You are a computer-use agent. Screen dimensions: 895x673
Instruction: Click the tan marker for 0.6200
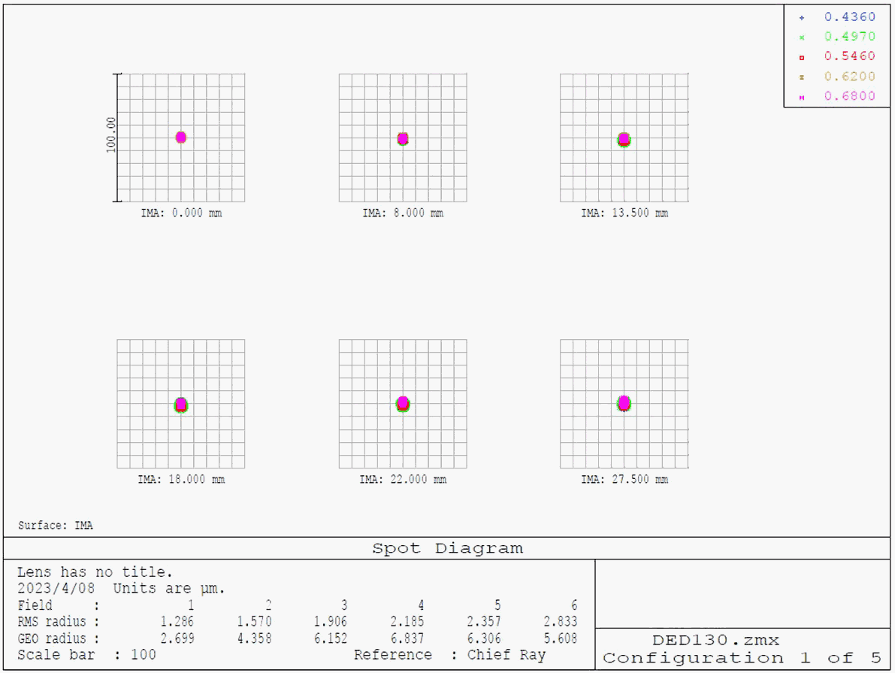pos(802,77)
